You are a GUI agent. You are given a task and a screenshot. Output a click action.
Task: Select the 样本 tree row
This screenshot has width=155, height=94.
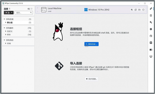tap(18, 35)
